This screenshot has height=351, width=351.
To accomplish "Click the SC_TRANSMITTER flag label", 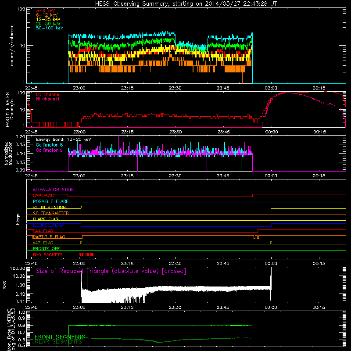I will pos(50,213).
